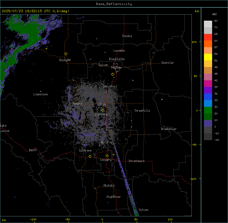Select the royal blue 33–36 dBZ legend swatch
228x223 pixels.
pyautogui.click(x=208, y=97)
